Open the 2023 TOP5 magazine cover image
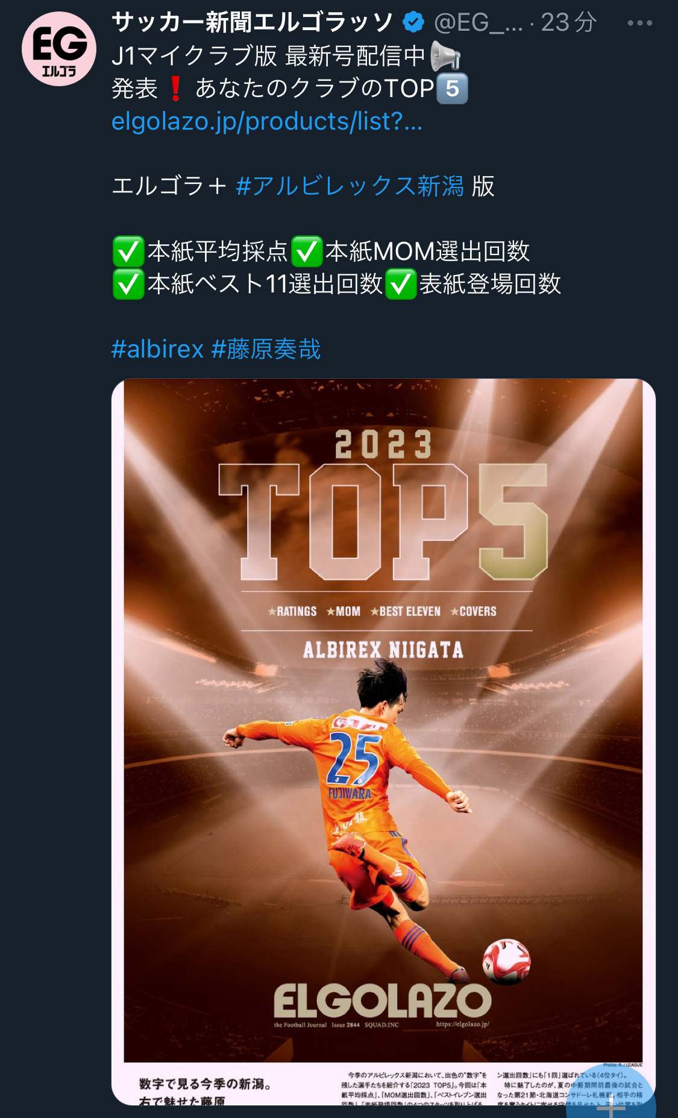 click(383, 741)
